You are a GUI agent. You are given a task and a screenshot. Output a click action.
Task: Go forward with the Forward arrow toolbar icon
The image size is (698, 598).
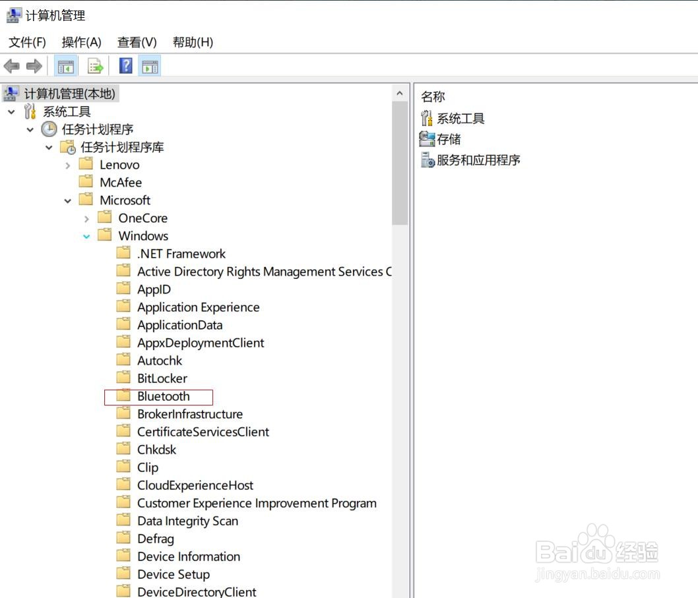point(34,67)
